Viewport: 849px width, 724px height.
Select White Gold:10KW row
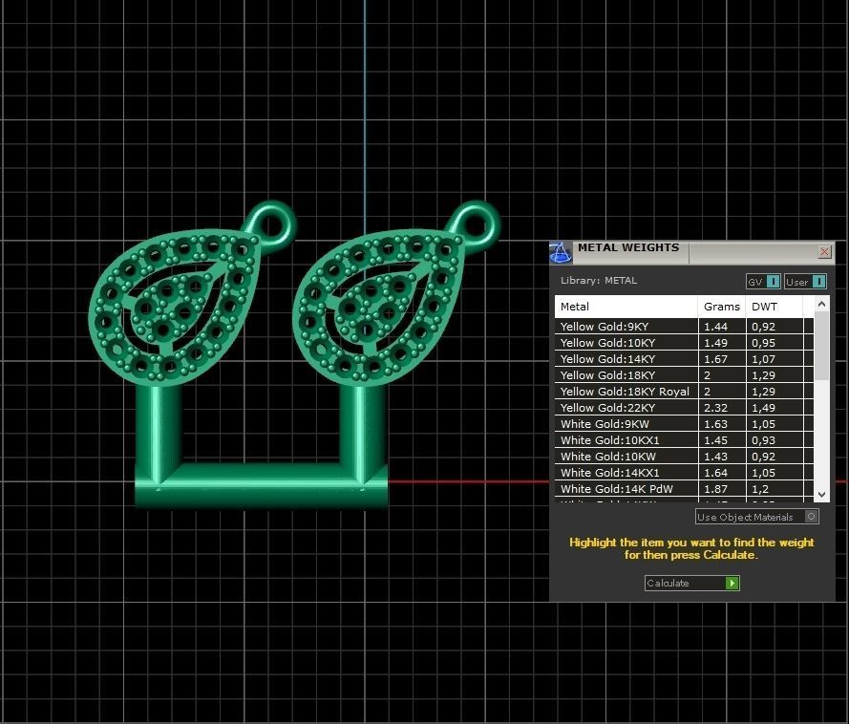(x=684, y=457)
